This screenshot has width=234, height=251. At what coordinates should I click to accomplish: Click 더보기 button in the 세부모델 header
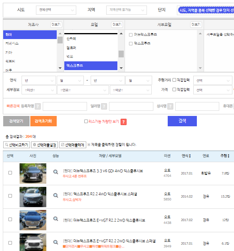(196, 24)
